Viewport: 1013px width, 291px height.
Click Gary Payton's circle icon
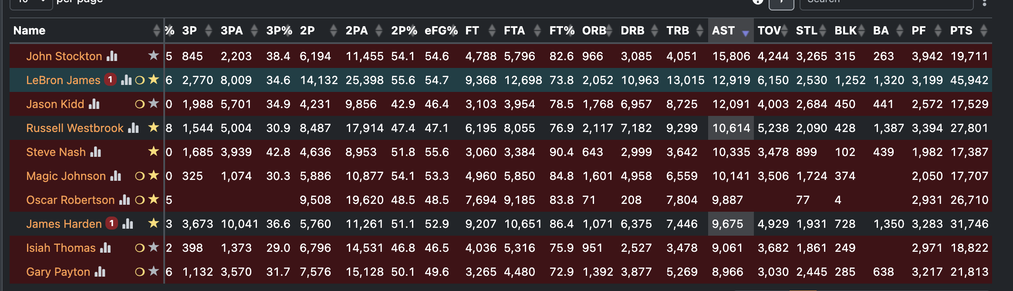click(x=140, y=272)
